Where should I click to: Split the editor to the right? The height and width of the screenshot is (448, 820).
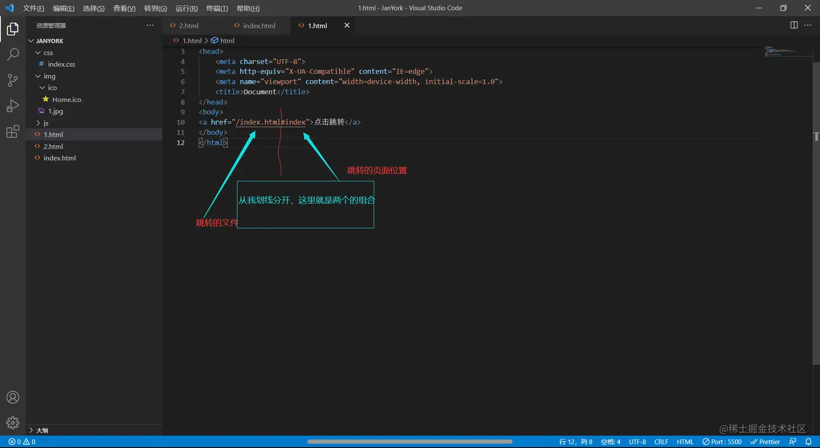point(794,25)
